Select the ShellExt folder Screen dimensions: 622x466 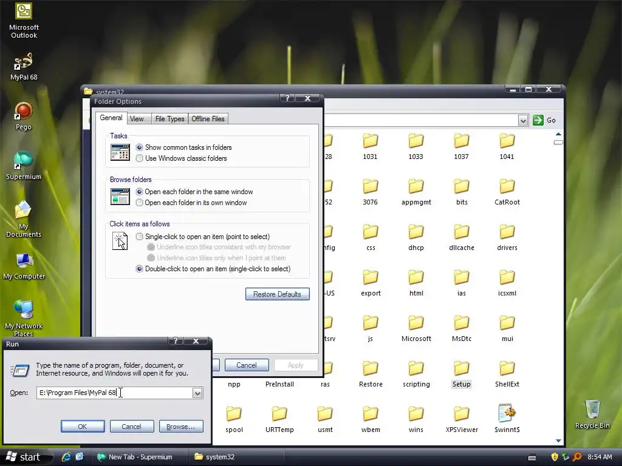(x=507, y=374)
